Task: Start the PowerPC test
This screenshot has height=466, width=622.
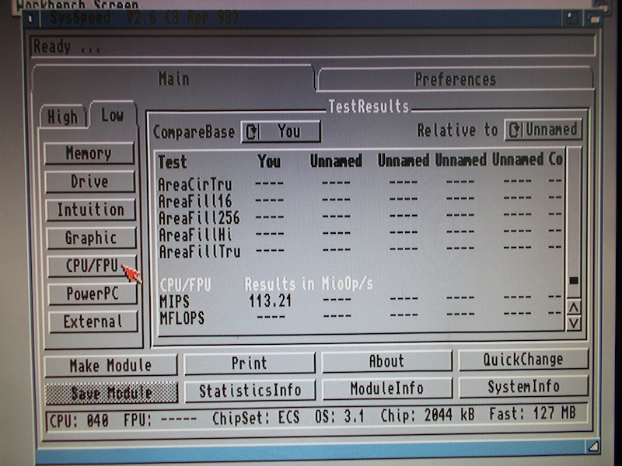Action: pos(90,294)
